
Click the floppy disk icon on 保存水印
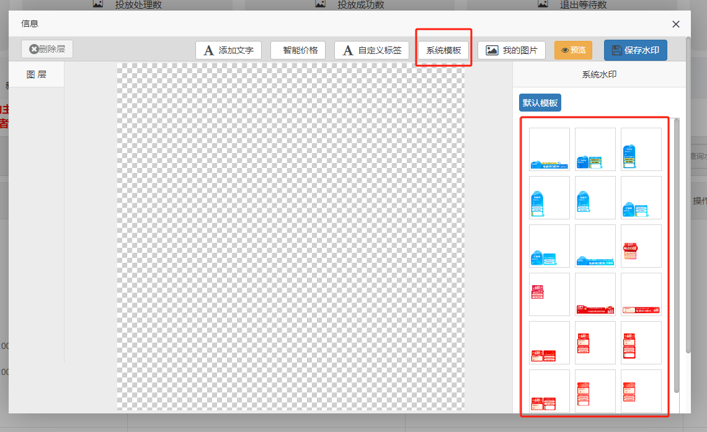(x=616, y=50)
